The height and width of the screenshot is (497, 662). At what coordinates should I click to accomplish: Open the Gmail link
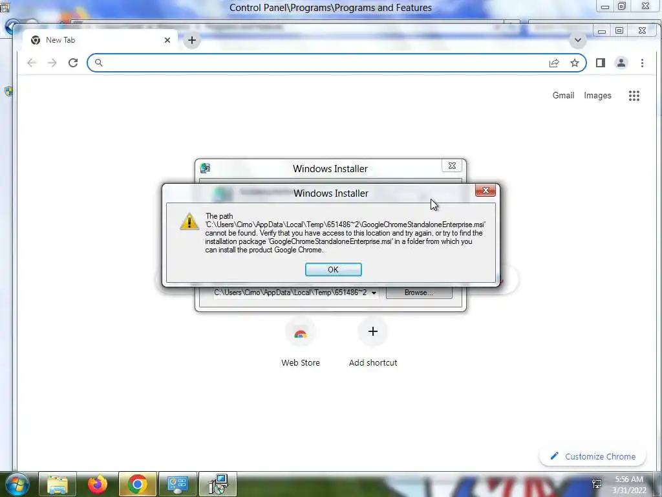(563, 96)
